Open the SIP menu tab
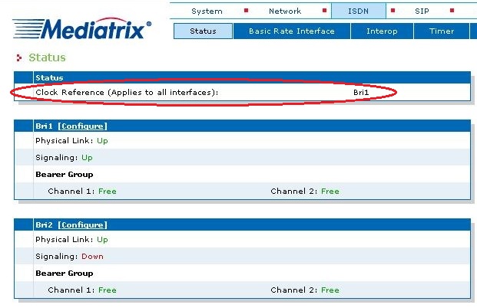The width and height of the screenshot is (477, 308). (x=422, y=11)
